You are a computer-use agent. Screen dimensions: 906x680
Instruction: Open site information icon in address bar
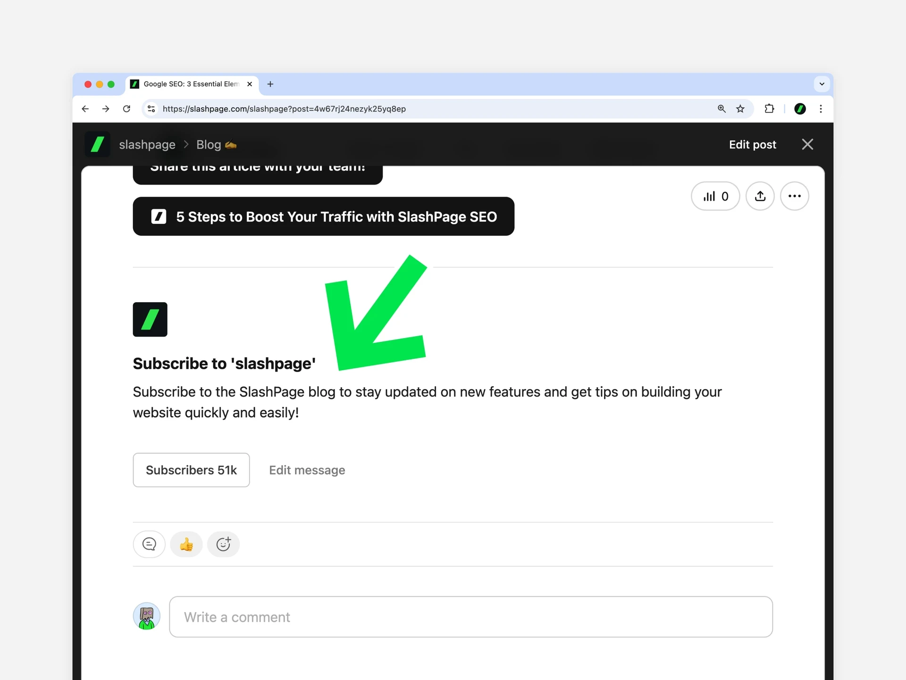tap(151, 109)
